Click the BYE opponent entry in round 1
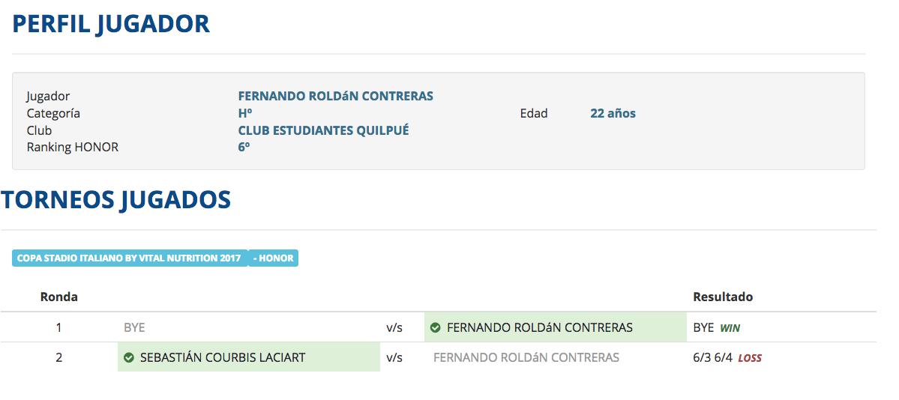899x400 pixels. tap(134, 328)
